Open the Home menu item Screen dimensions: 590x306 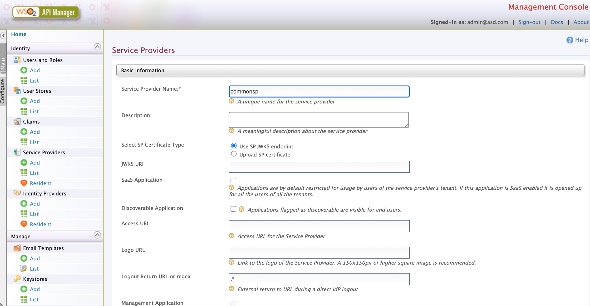(x=19, y=34)
